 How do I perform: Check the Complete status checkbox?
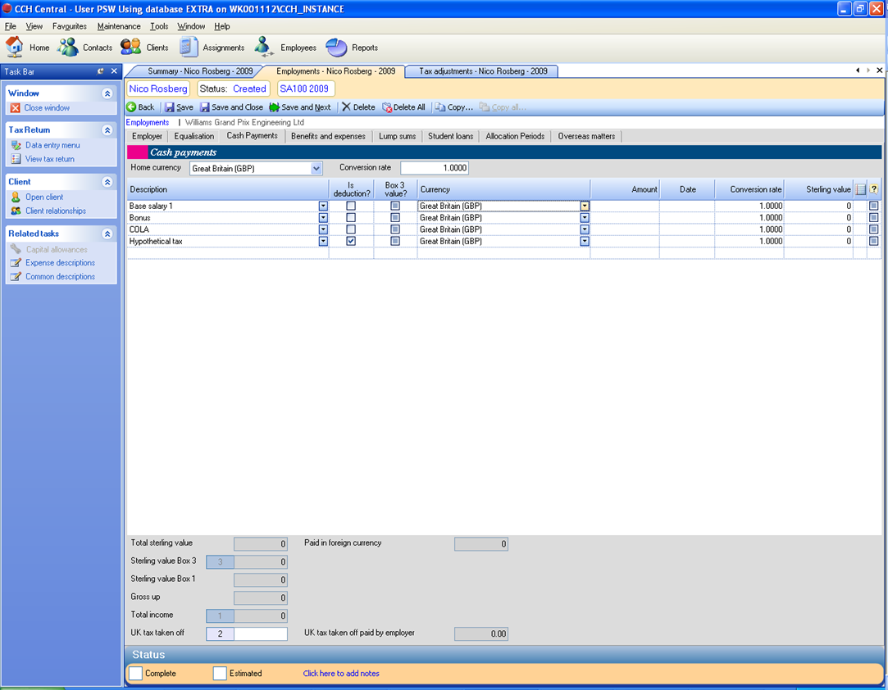point(136,673)
